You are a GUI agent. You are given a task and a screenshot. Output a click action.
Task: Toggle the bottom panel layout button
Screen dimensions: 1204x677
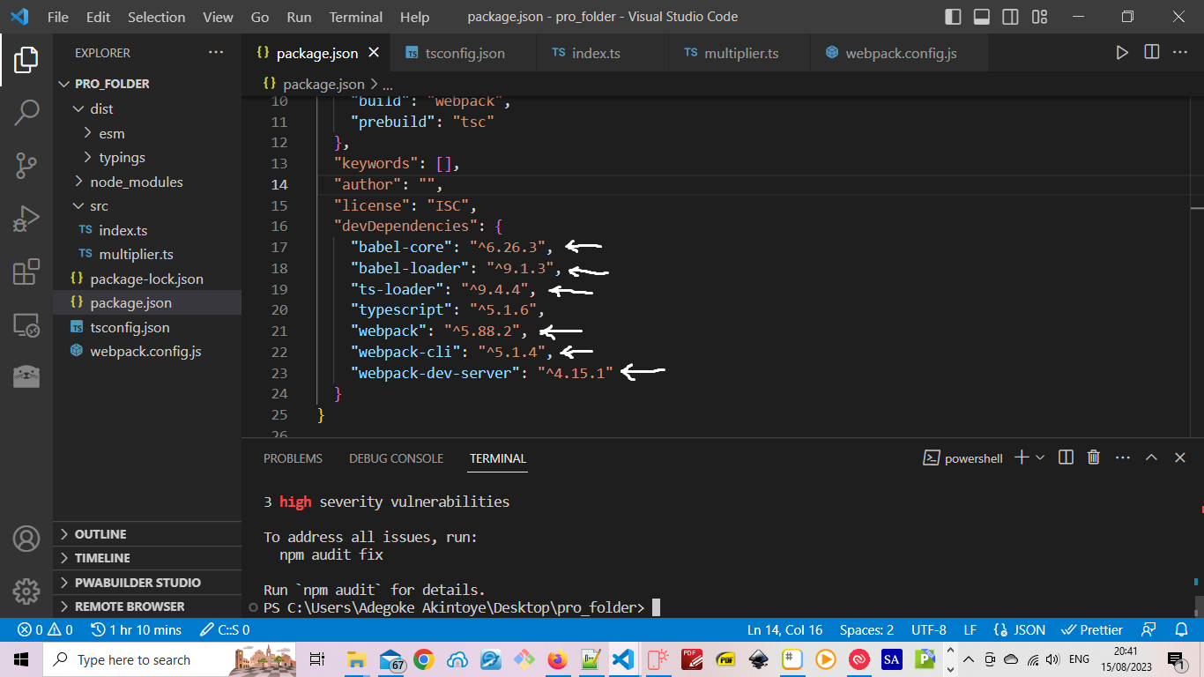point(982,17)
